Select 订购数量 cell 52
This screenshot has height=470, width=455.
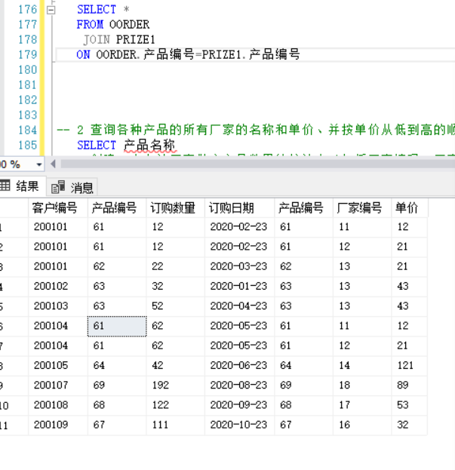(x=176, y=306)
